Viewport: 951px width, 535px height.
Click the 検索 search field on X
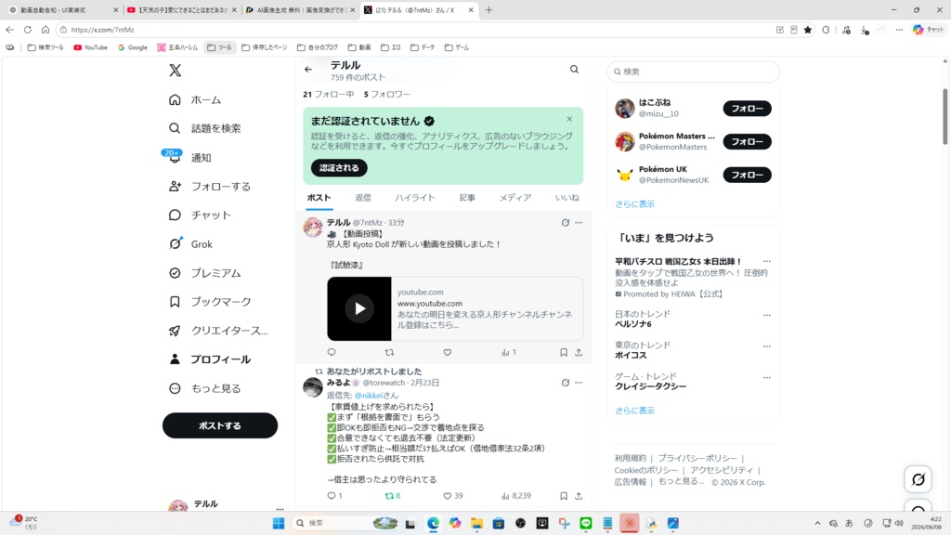(693, 72)
